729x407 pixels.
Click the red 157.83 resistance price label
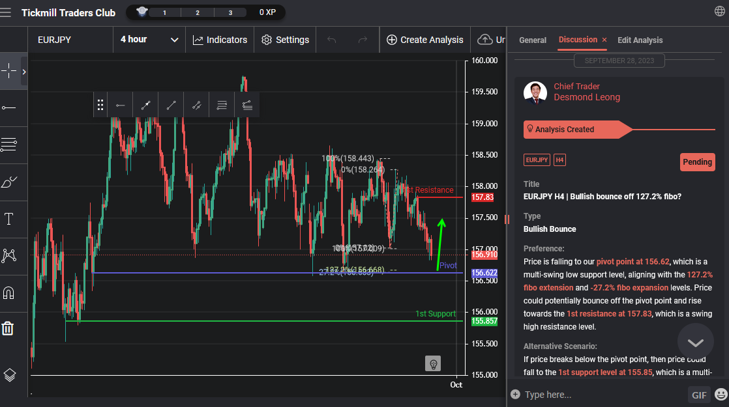point(483,197)
